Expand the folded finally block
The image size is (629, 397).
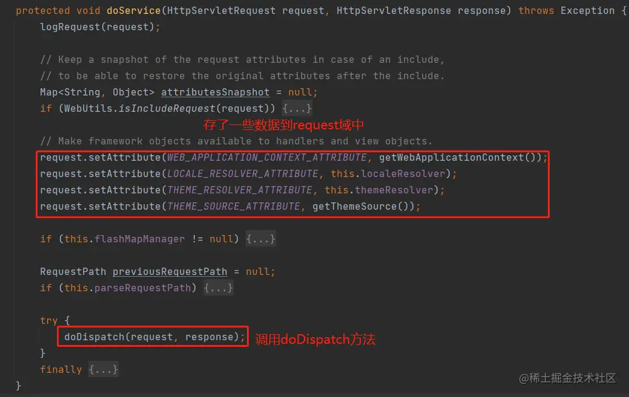coord(104,369)
